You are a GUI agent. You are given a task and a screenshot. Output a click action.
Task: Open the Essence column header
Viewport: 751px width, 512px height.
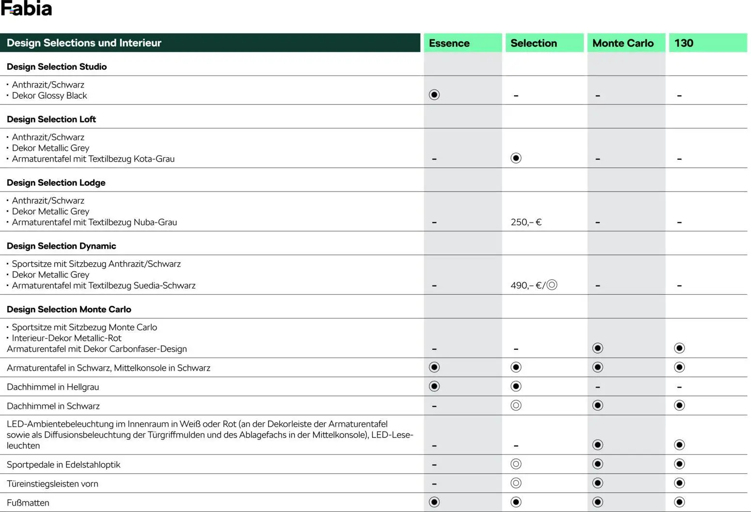pyautogui.click(x=449, y=43)
